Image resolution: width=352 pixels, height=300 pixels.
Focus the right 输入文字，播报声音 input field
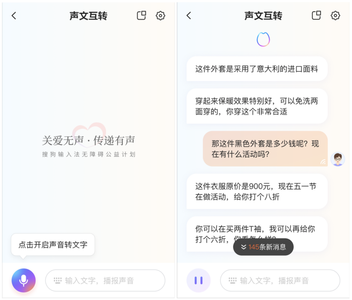(x=280, y=280)
